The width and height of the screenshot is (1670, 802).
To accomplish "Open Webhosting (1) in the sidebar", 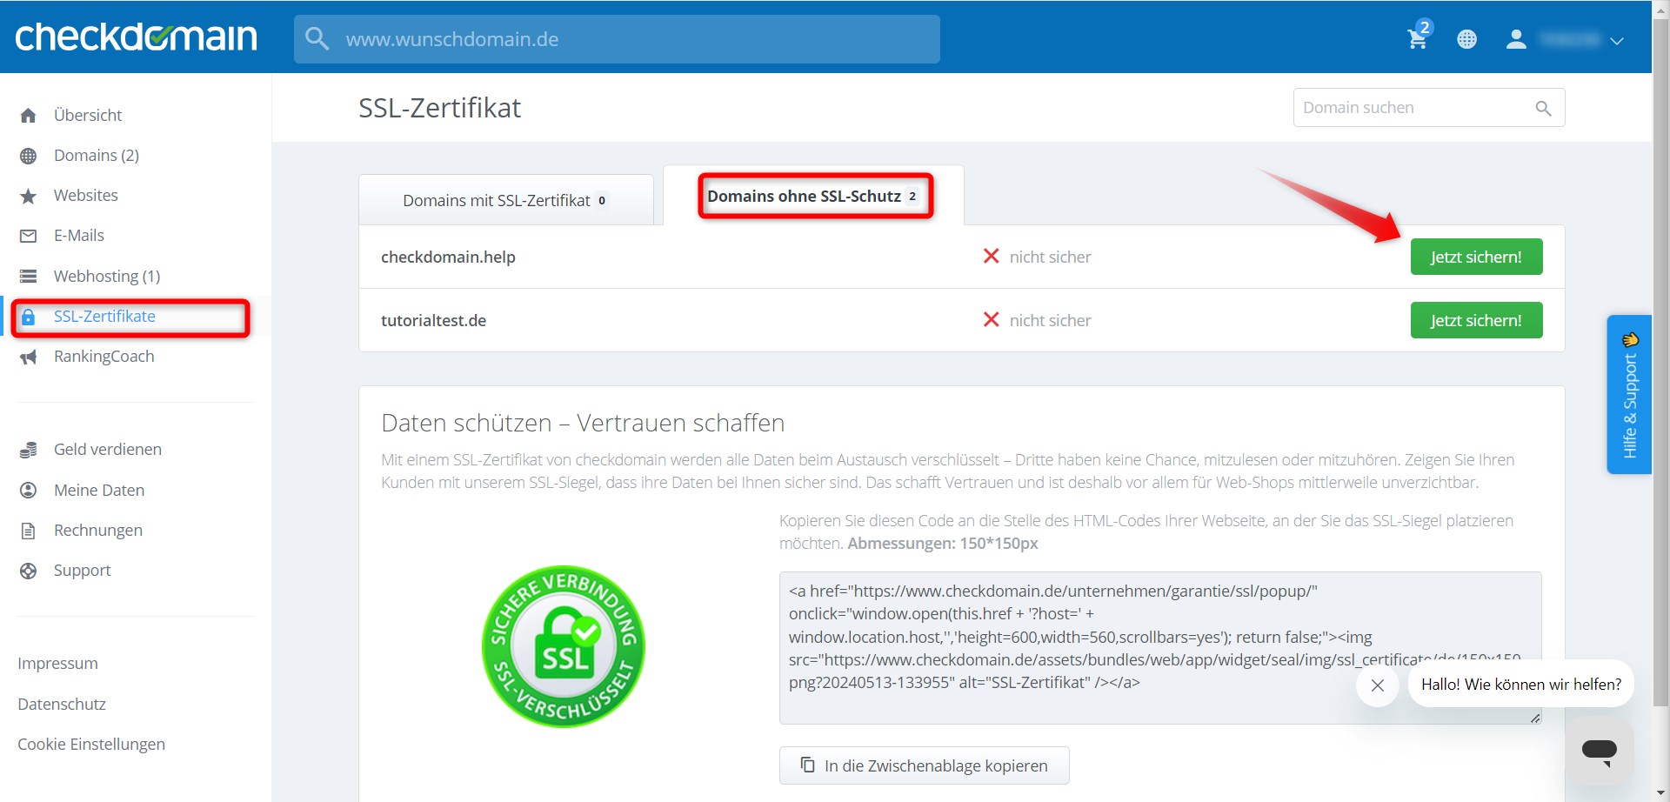I will 107,276.
